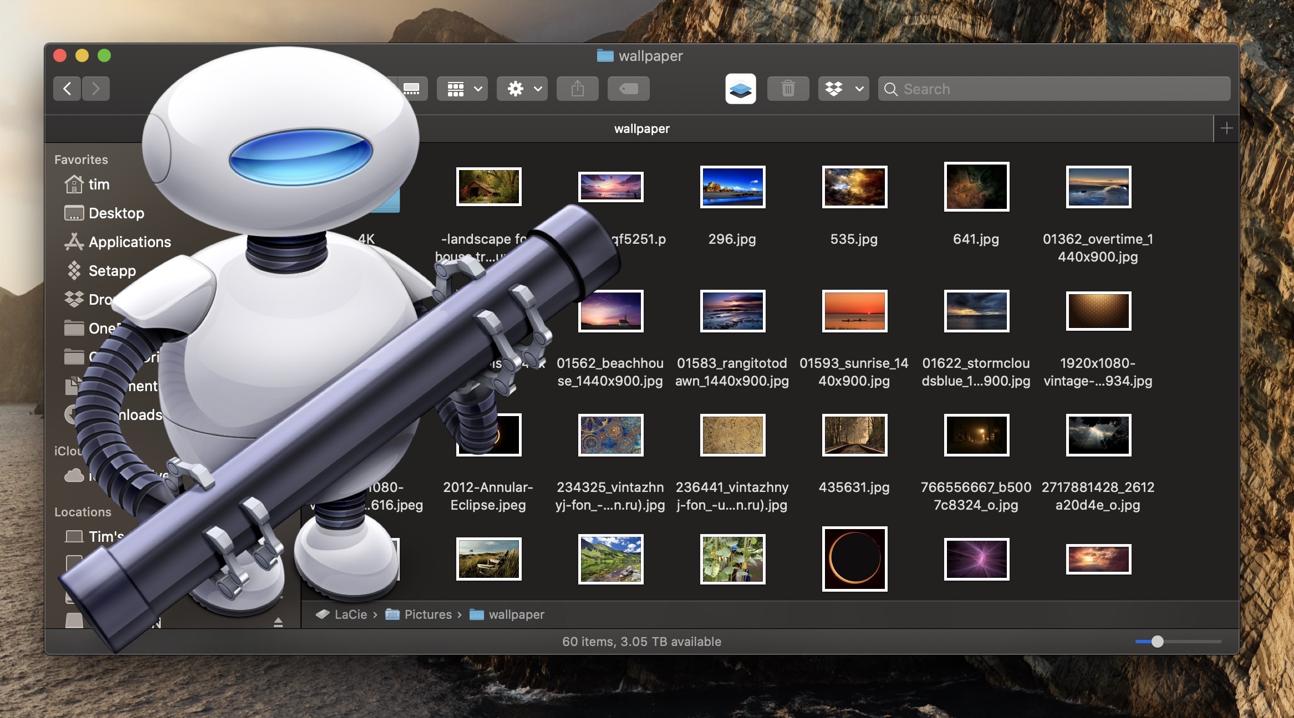
Task: Select the wallpaper tab
Action: (641, 129)
